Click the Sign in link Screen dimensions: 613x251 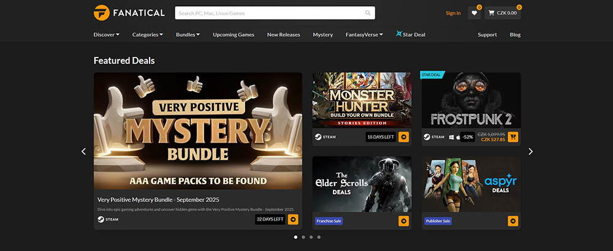click(x=453, y=13)
